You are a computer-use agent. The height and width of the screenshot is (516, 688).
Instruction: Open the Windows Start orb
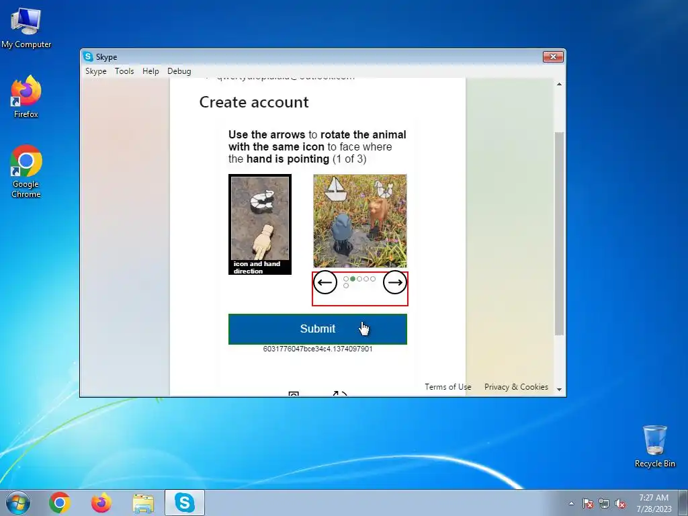(x=18, y=503)
